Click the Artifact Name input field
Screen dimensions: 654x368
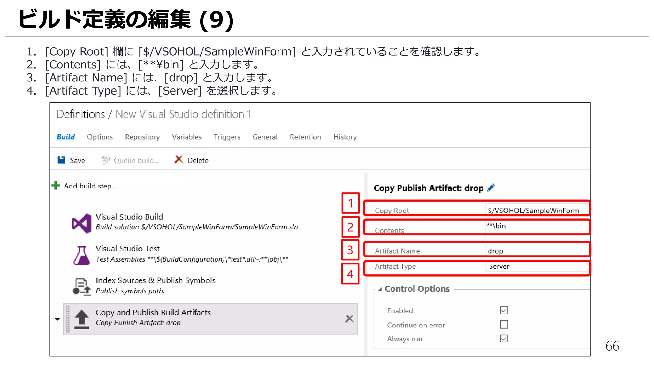(537, 251)
